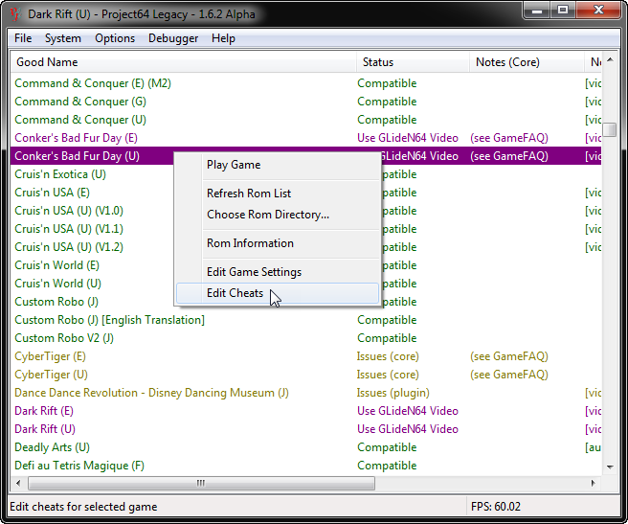Image resolution: width=628 pixels, height=524 pixels.
Task: Select Refresh Rom List in context menu
Action: tap(278, 194)
